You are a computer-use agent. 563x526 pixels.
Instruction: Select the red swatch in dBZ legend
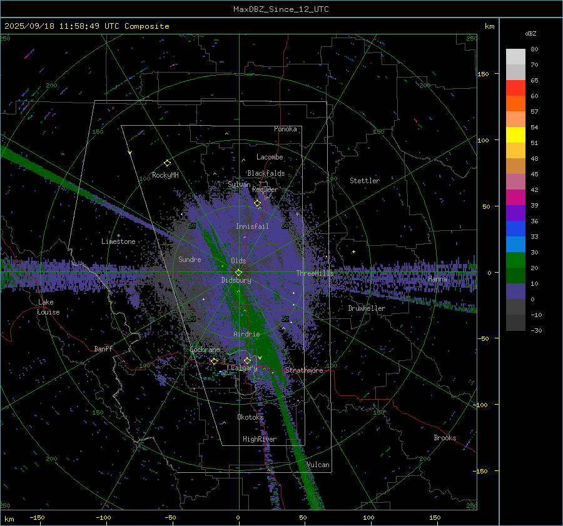[x=515, y=88]
